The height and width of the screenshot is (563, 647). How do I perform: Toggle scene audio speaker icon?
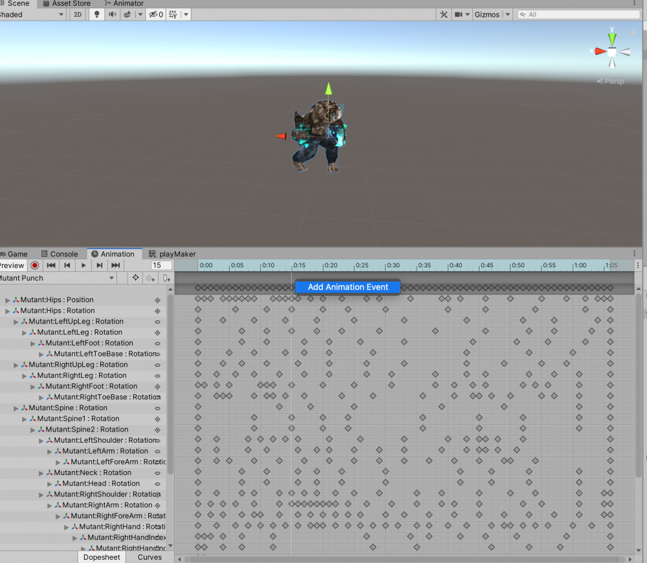[112, 14]
